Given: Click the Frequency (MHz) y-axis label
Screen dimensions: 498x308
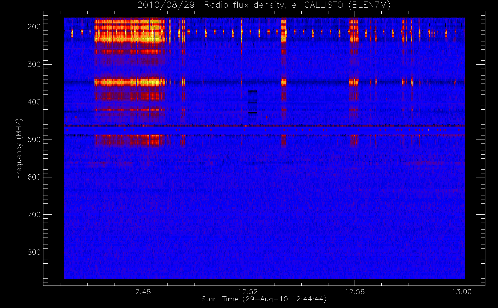Looking at the screenshot, I should [x=19, y=148].
